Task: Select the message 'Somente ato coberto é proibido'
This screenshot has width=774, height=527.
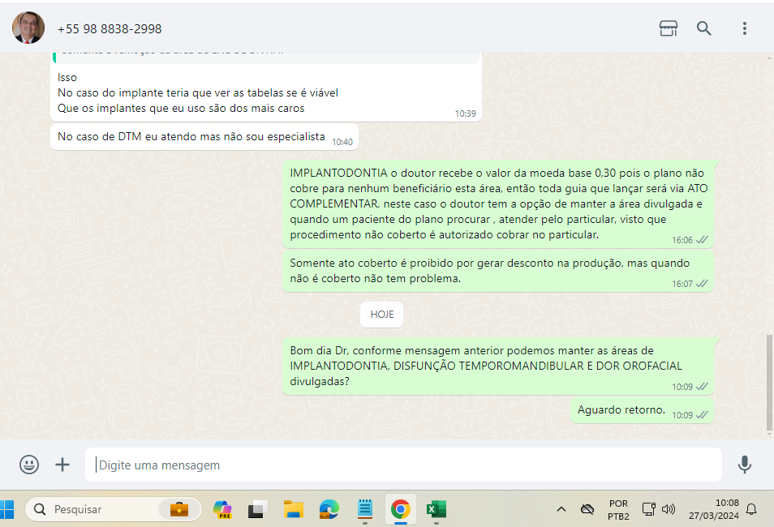Action: pos(498,271)
